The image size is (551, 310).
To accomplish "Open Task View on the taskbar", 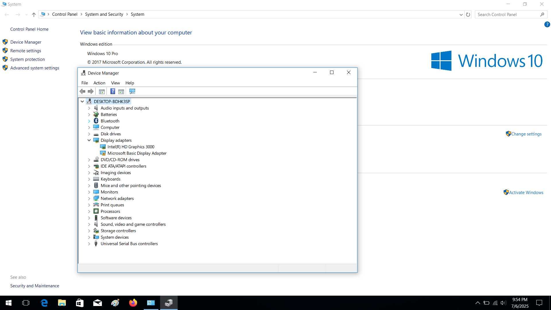I will coord(26,303).
